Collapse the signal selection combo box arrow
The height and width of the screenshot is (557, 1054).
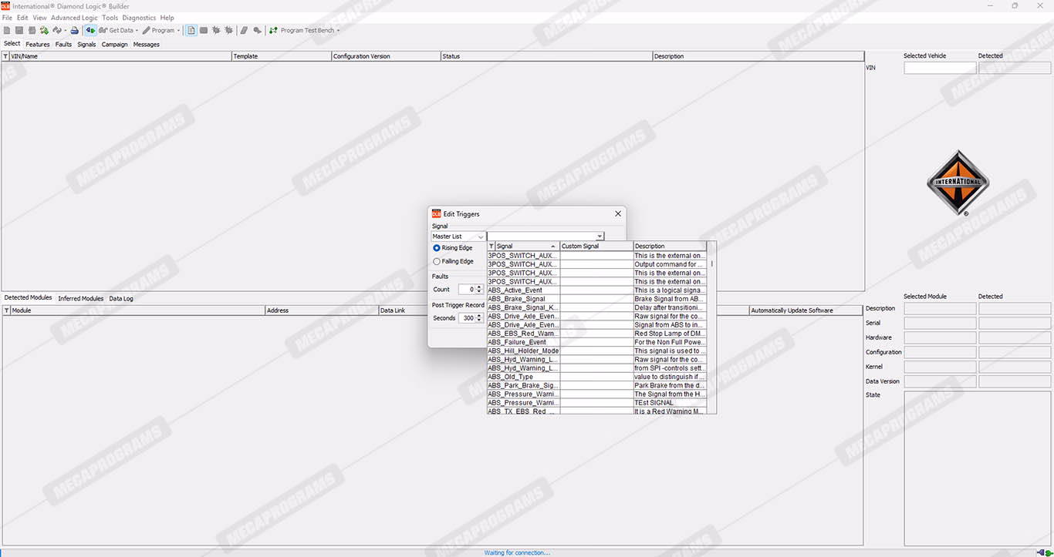[x=600, y=237]
